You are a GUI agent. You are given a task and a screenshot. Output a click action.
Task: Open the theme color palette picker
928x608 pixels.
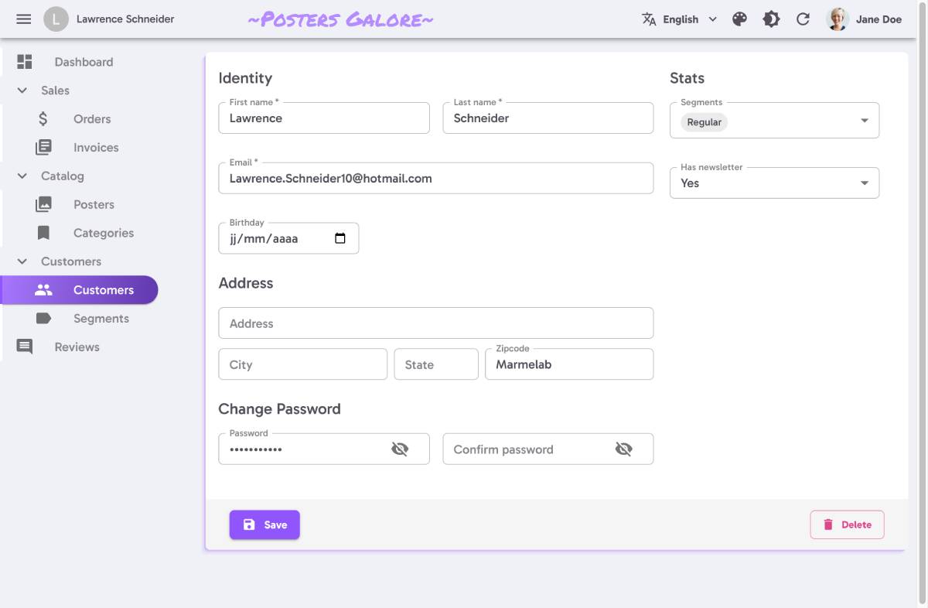[739, 19]
